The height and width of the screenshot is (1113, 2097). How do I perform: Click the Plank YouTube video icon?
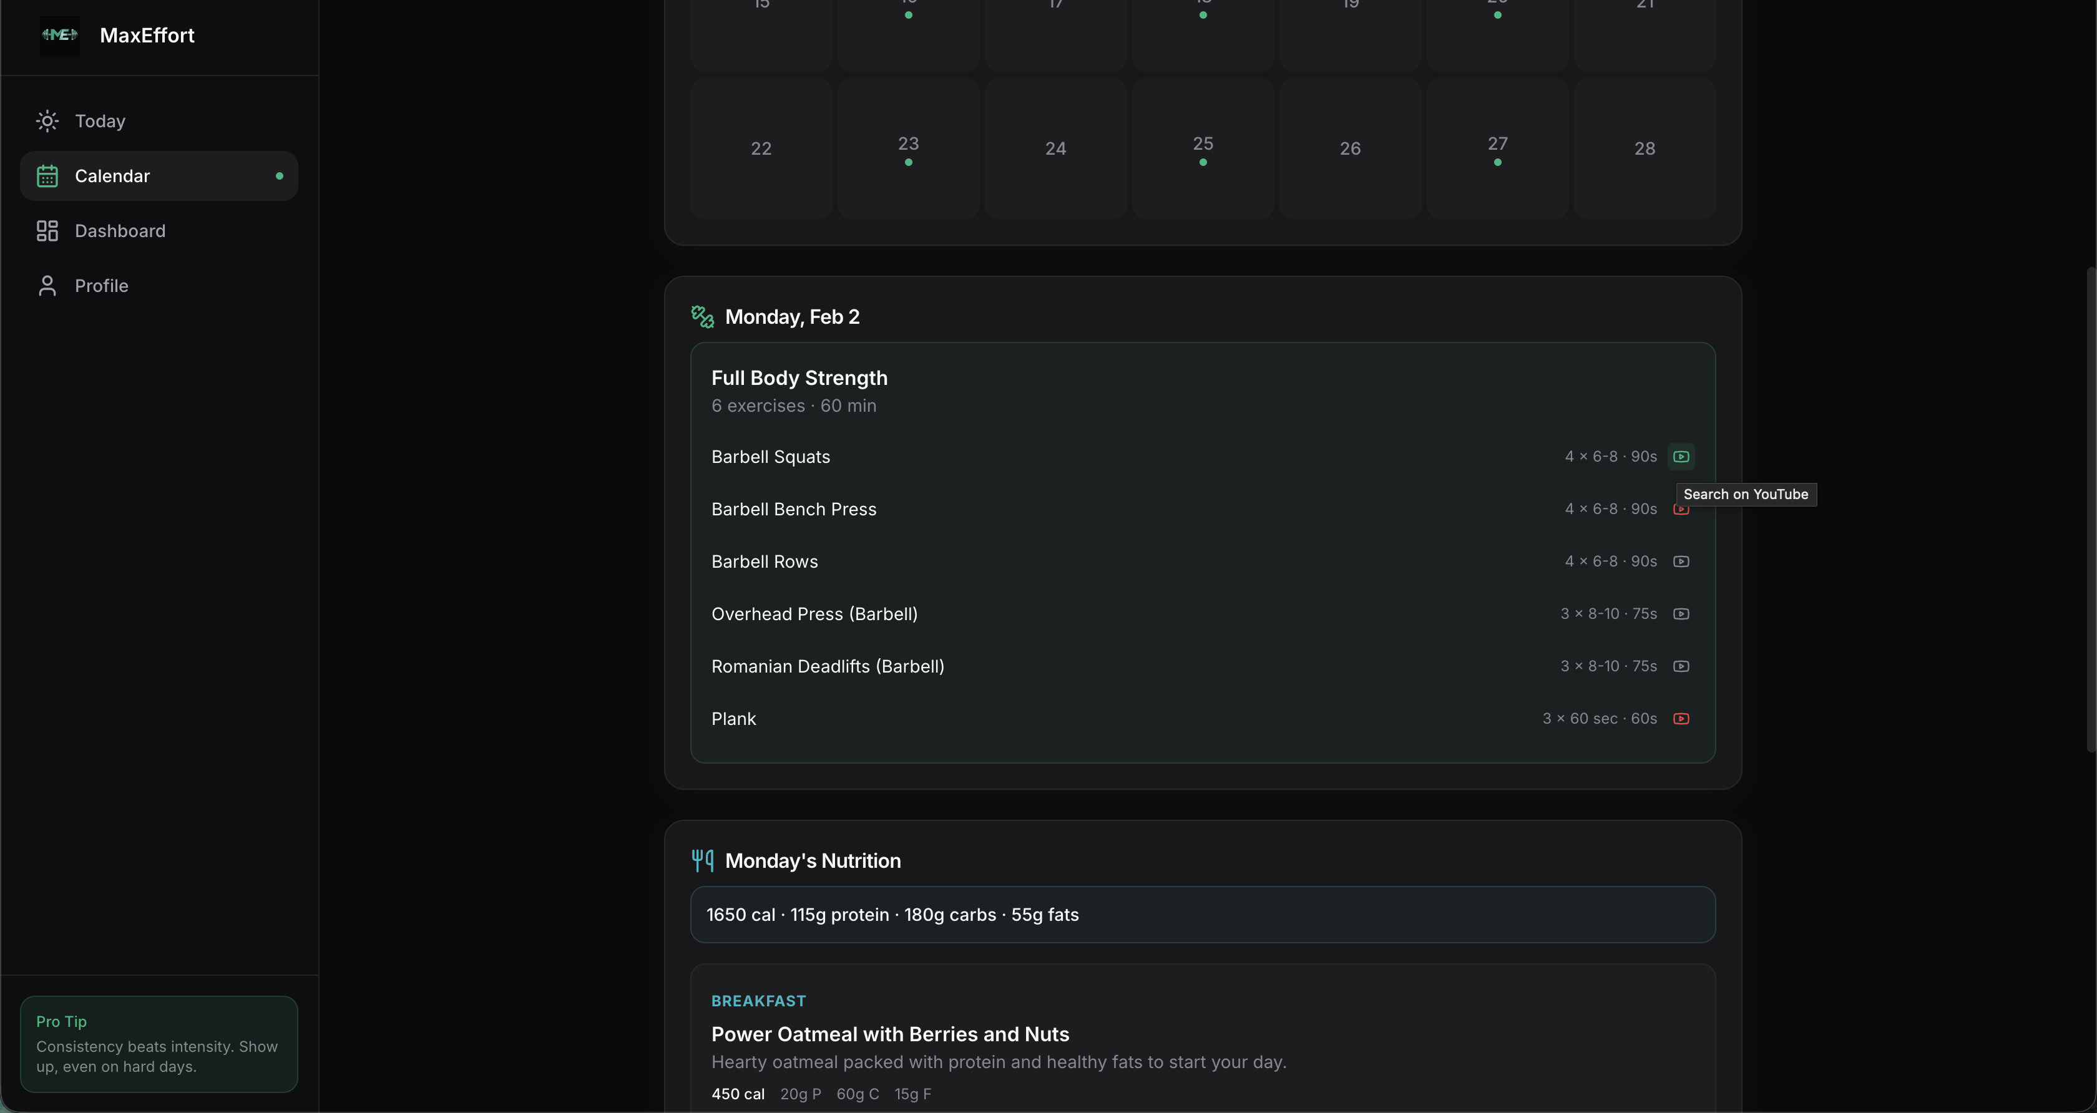(1681, 719)
